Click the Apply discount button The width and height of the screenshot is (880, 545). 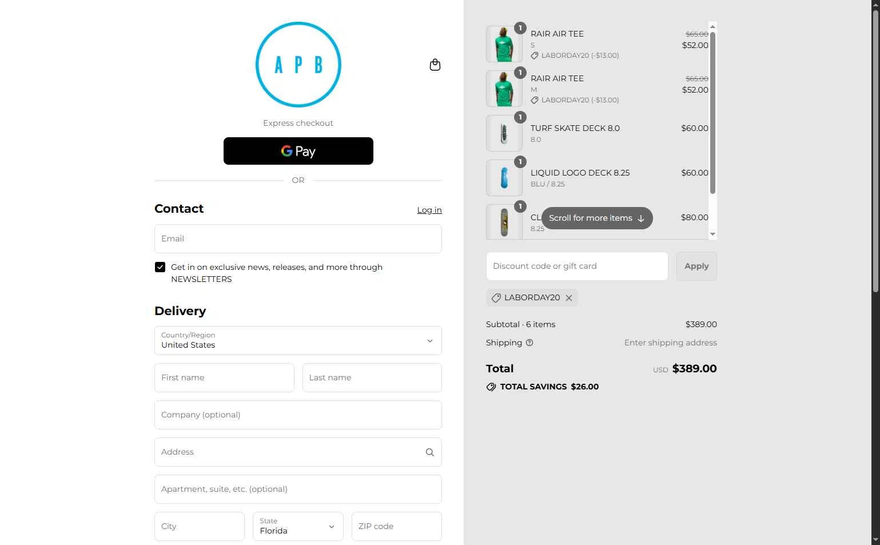[x=696, y=266]
